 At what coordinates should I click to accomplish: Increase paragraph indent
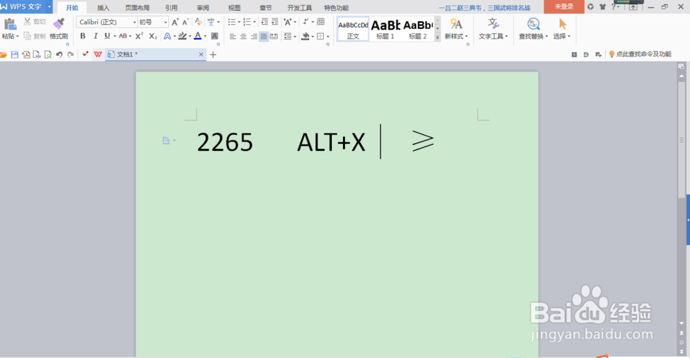pos(275,22)
